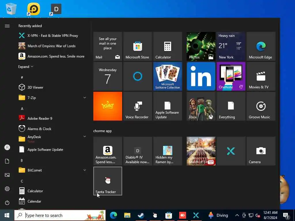The height and width of the screenshot is (221, 295).
Task: Launch Microsoft Solitaire Collection tile
Action: tap(167, 76)
